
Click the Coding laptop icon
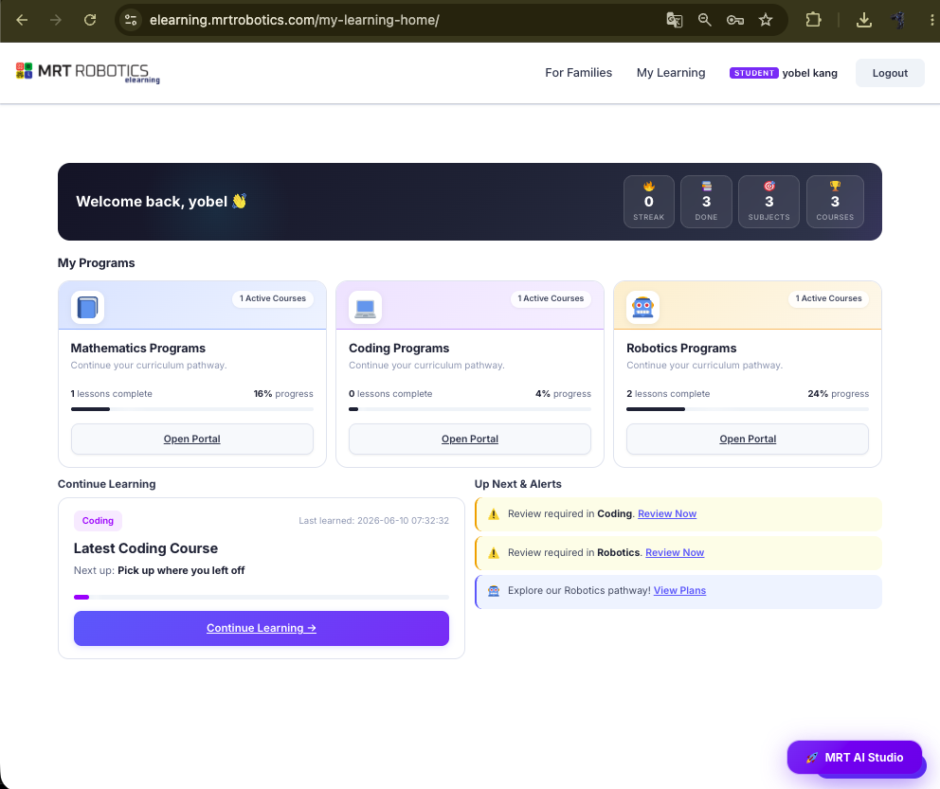point(365,307)
